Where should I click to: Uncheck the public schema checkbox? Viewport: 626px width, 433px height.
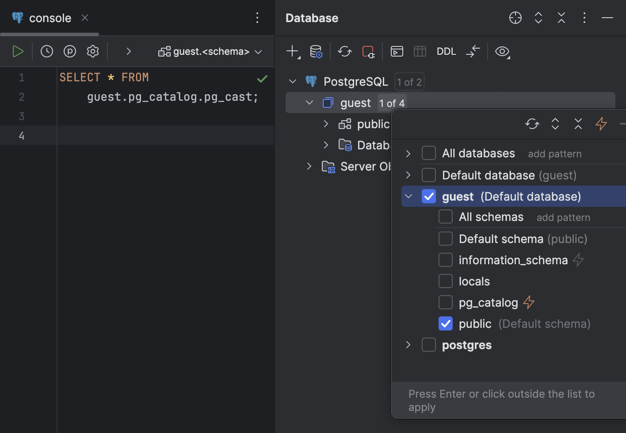(x=446, y=323)
